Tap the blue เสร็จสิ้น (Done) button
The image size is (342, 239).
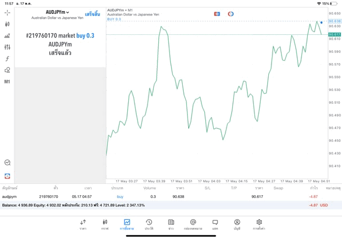[92, 14]
